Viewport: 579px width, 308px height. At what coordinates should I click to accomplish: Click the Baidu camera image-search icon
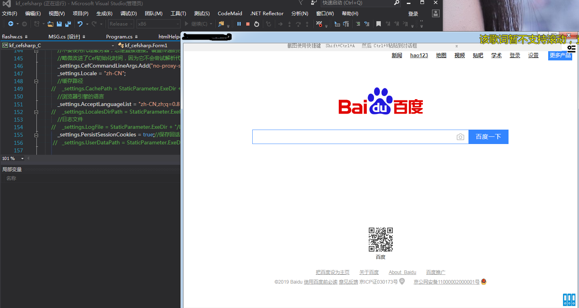(x=460, y=137)
